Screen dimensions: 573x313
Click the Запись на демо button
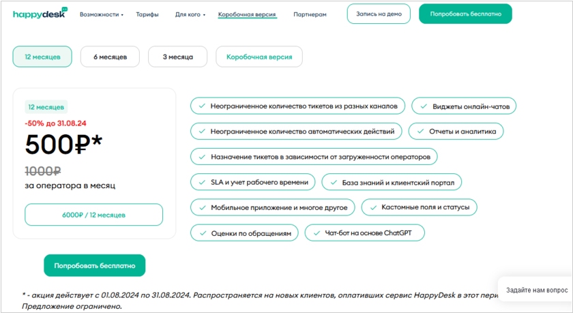point(379,14)
